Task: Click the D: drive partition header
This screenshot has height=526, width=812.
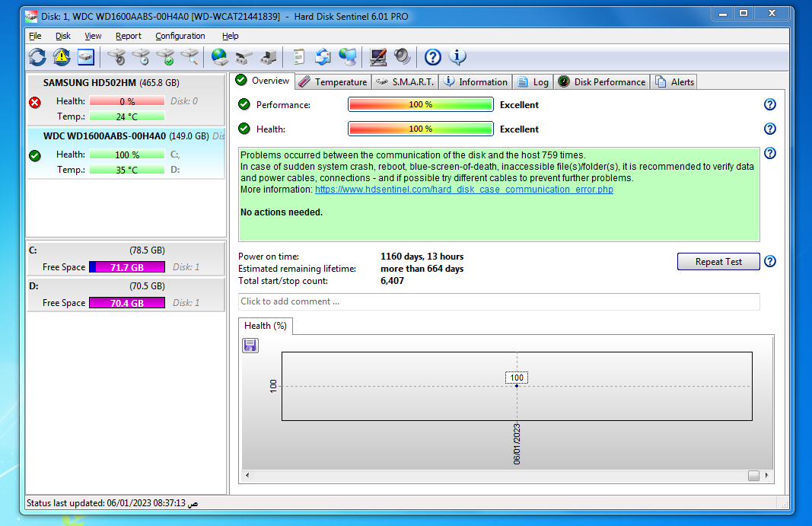Action: pyautogui.click(x=126, y=286)
